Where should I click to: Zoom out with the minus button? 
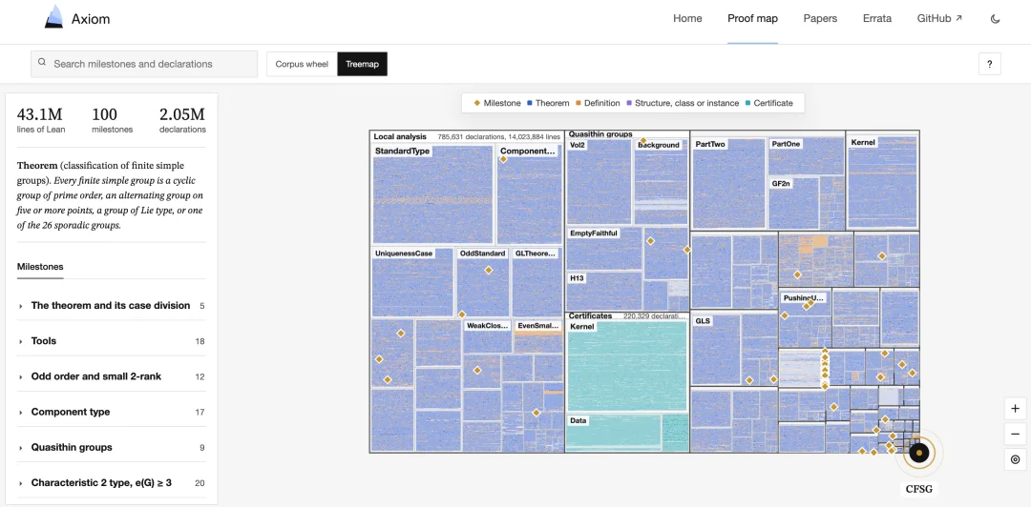(1015, 435)
